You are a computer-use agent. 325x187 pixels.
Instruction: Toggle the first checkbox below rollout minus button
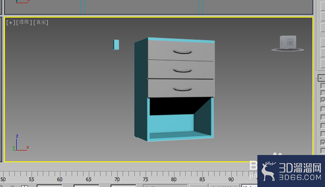point(323,86)
